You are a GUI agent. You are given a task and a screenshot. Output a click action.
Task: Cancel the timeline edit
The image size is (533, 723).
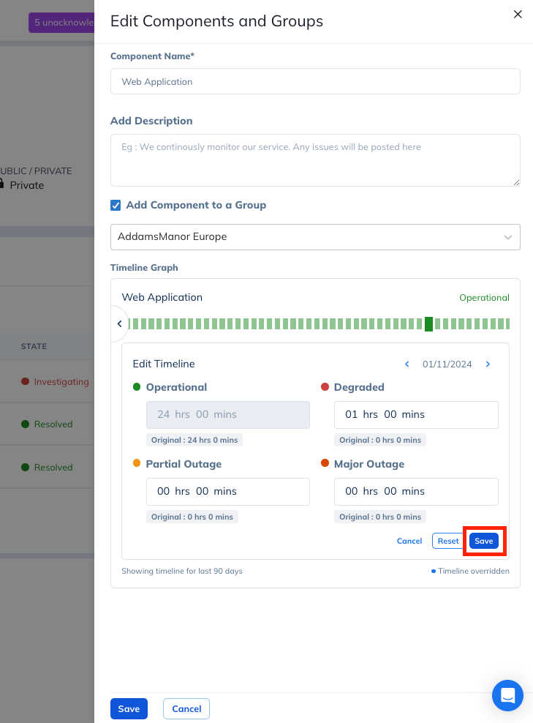[x=409, y=541]
